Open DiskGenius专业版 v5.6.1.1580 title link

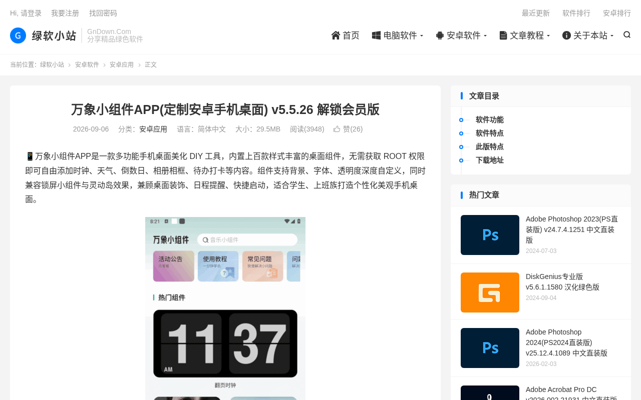tap(562, 282)
